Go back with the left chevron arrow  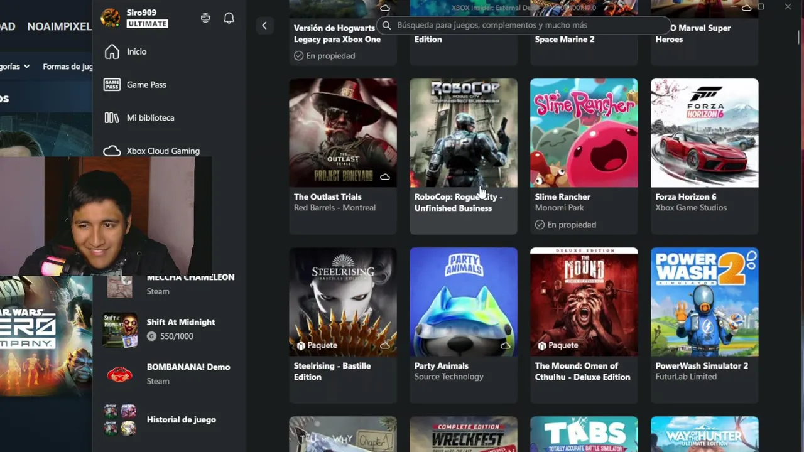(x=264, y=26)
